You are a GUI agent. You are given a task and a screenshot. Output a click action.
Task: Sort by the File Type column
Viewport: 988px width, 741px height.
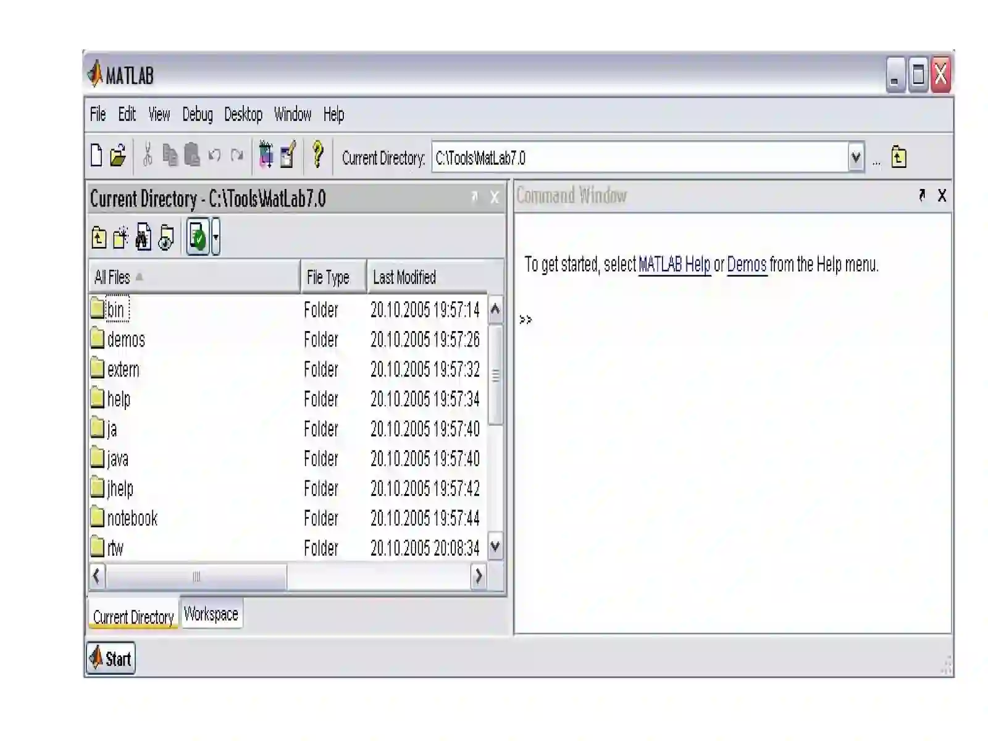334,277
